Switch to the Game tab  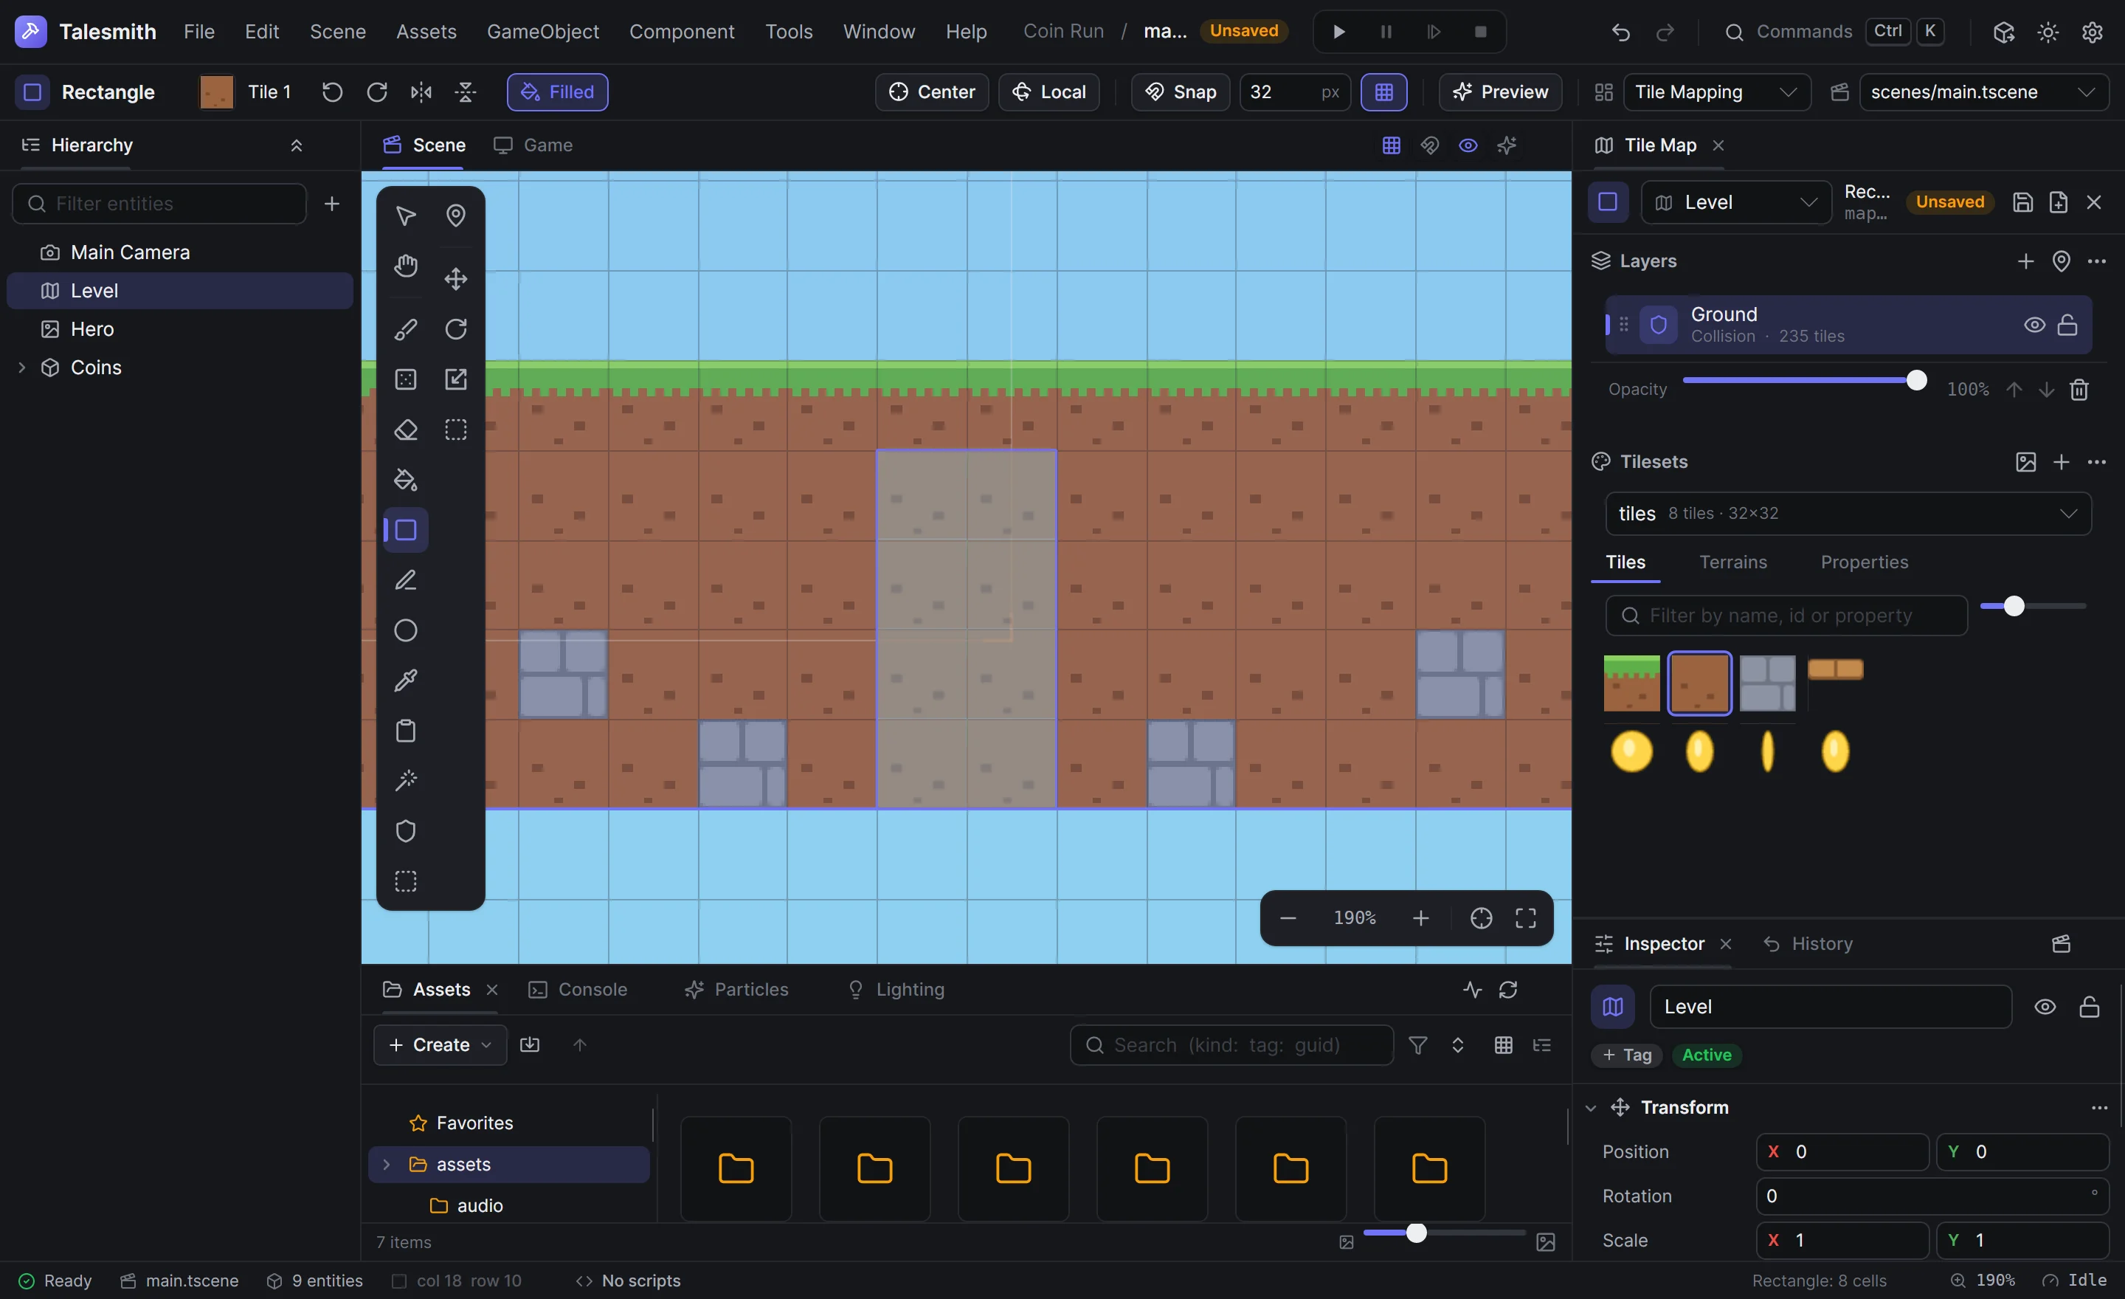533,145
